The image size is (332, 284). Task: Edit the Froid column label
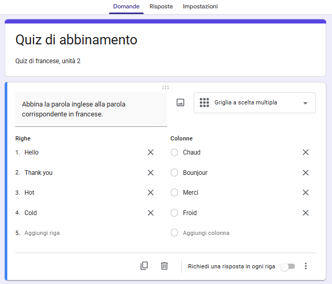(189, 213)
